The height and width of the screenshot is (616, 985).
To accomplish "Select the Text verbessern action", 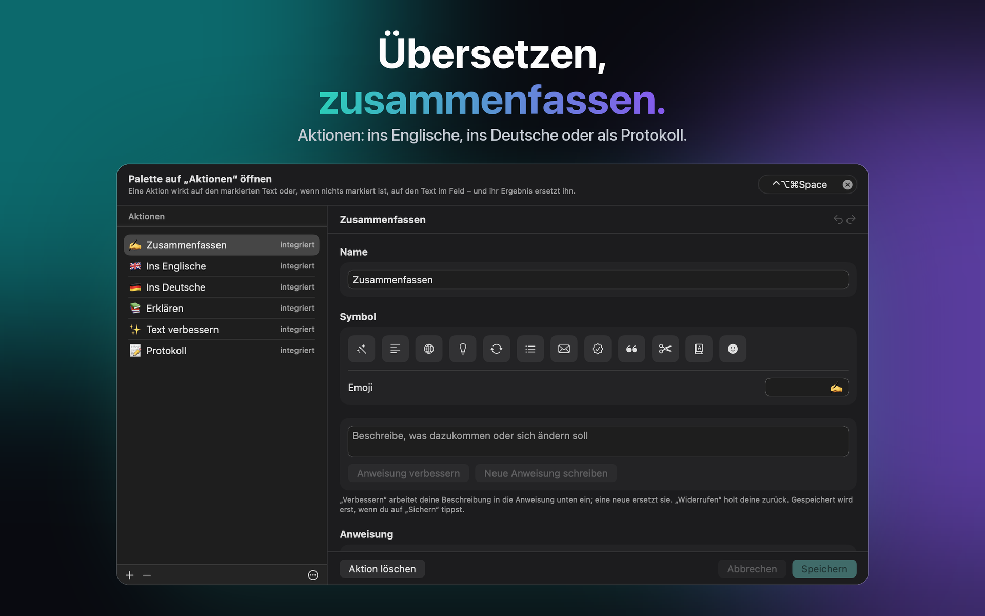I will pos(222,330).
